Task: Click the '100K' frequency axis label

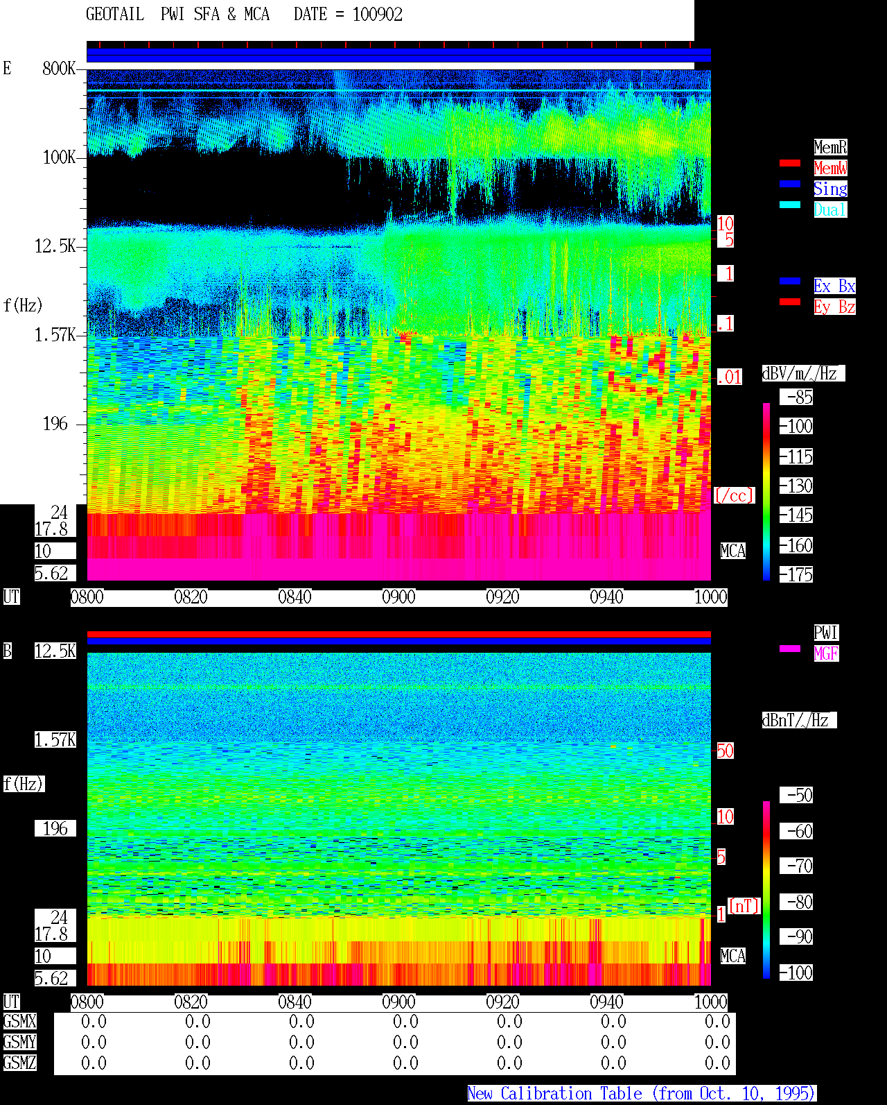Action: coord(59,157)
